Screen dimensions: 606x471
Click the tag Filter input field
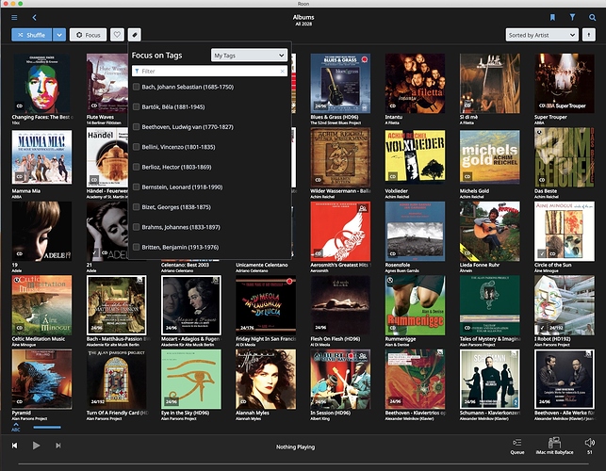coord(209,71)
